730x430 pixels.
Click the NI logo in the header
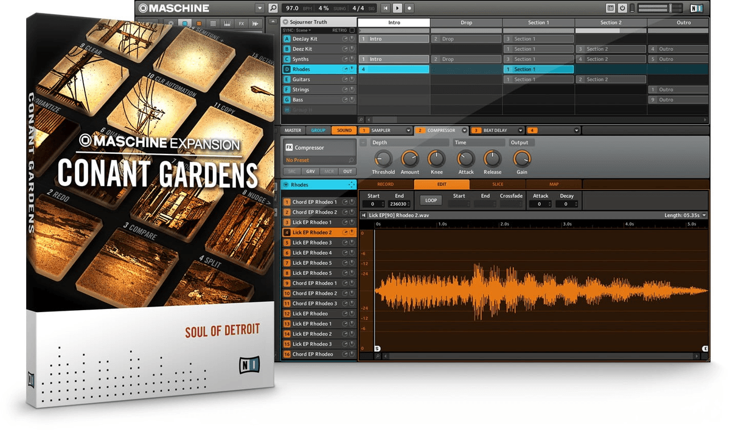point(697,8)
